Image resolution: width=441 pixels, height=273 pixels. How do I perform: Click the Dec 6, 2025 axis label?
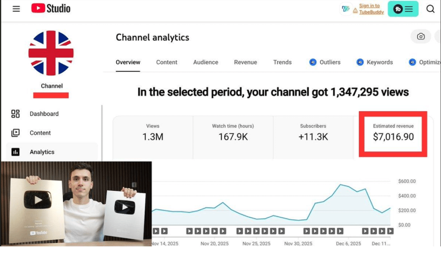tap(348, 243)
